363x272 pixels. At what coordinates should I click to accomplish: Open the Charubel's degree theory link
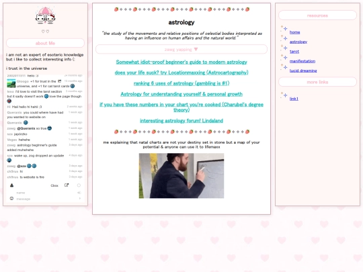click(182, 107)
